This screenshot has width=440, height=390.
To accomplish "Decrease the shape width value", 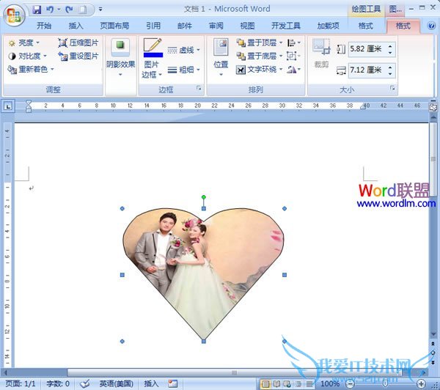I will [390, 73].
